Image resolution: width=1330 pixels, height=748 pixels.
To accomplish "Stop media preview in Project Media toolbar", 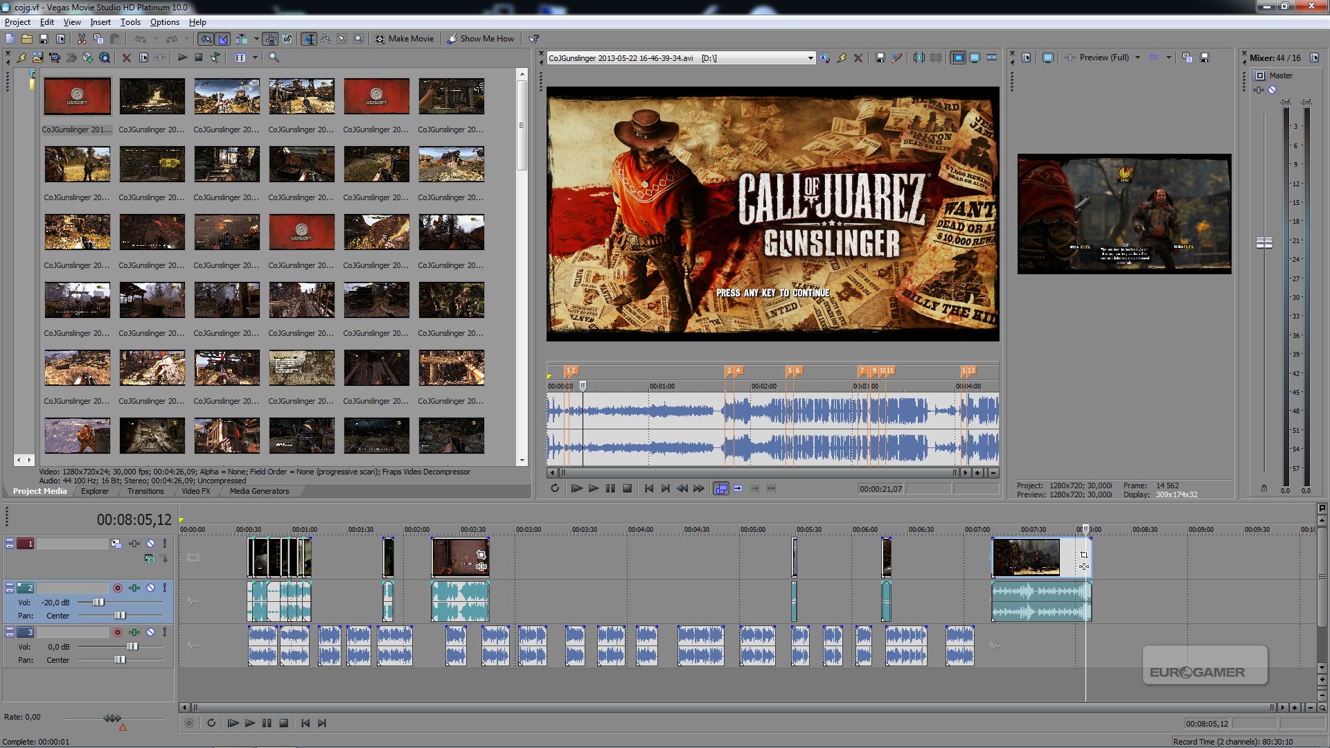I will tap(199, 57).
